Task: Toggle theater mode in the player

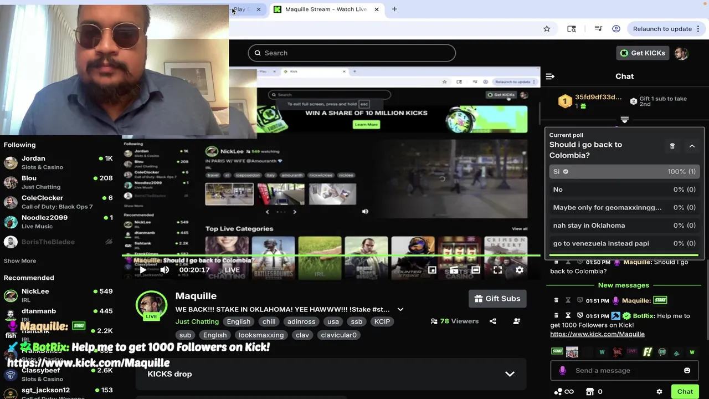Action: 475,270
